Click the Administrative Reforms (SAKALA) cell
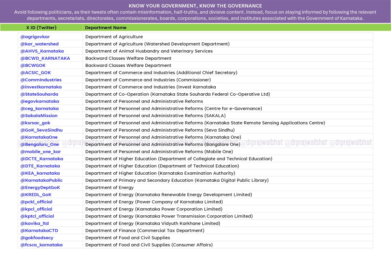The width and height of the screenshot is (391, 254). 228,115
